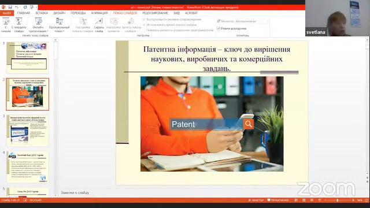Image resolution: width=370 pixels, height=208 pixels.
Task: Select the ПОКАЗ СЛАЙДОВ (Slide Show) tab
Action: point(125,13)
